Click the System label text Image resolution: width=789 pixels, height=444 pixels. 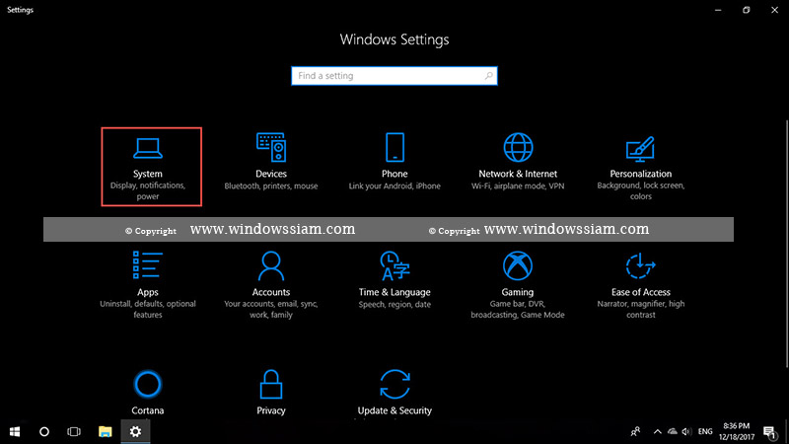(x=147, y=174)
